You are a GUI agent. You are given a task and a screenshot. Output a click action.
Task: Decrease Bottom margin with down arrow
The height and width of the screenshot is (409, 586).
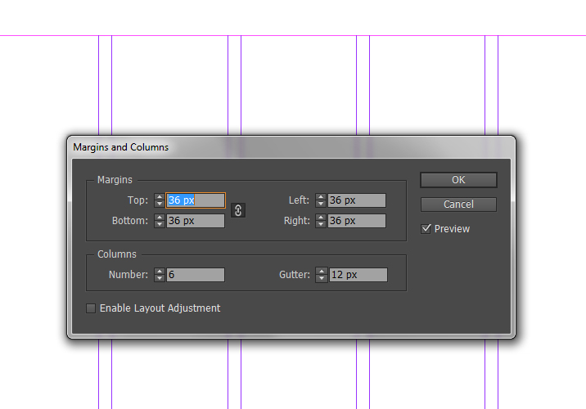(x=160, y=224)
